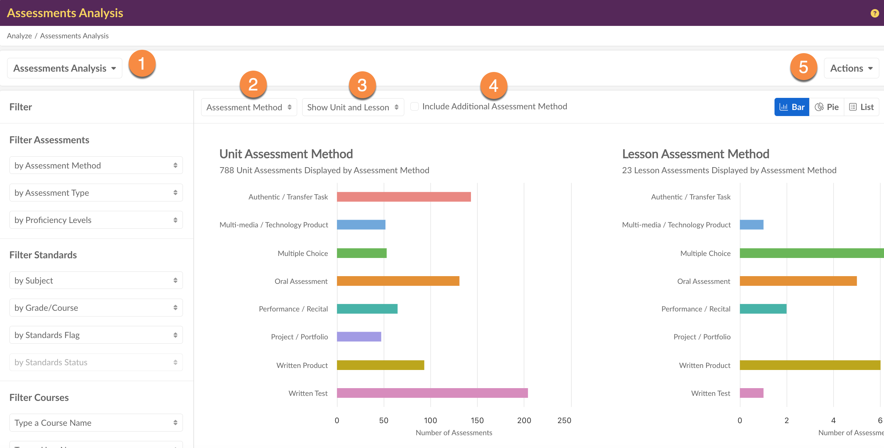
Task: Click the pink Written Test unit bar
Action: coord(432,393)
